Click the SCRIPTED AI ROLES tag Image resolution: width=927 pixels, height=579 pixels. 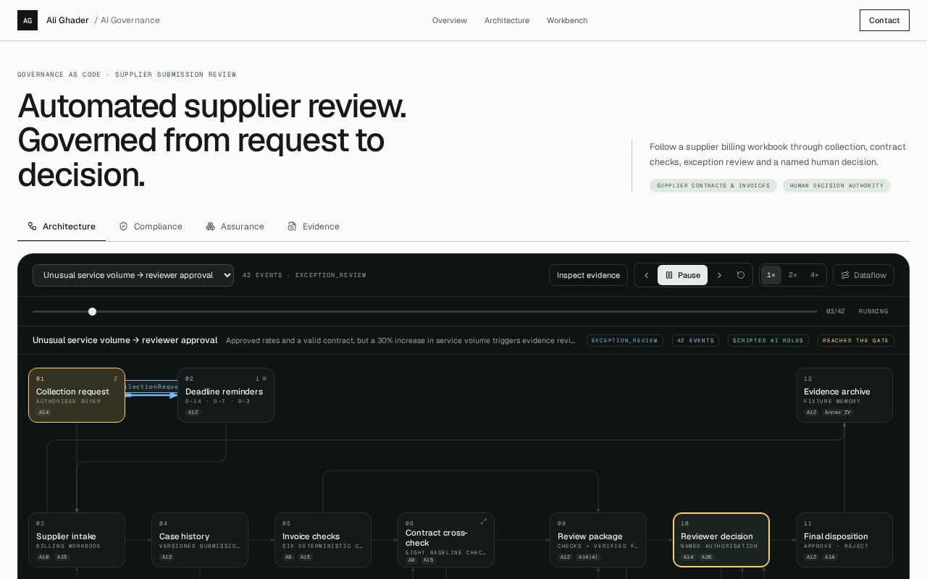click(x=768, y=340)
